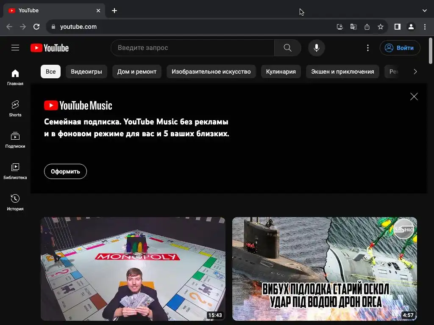Screen dimensions: 434x325
Task: Select the Дом и ремонт chip
Action: [137, 72]
